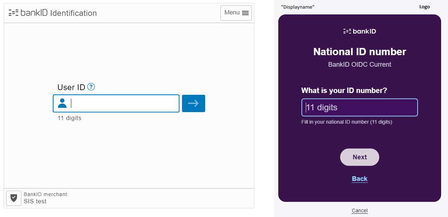Focus the User ID input field
The image size is (448, 217).
[x=116, y=103]
